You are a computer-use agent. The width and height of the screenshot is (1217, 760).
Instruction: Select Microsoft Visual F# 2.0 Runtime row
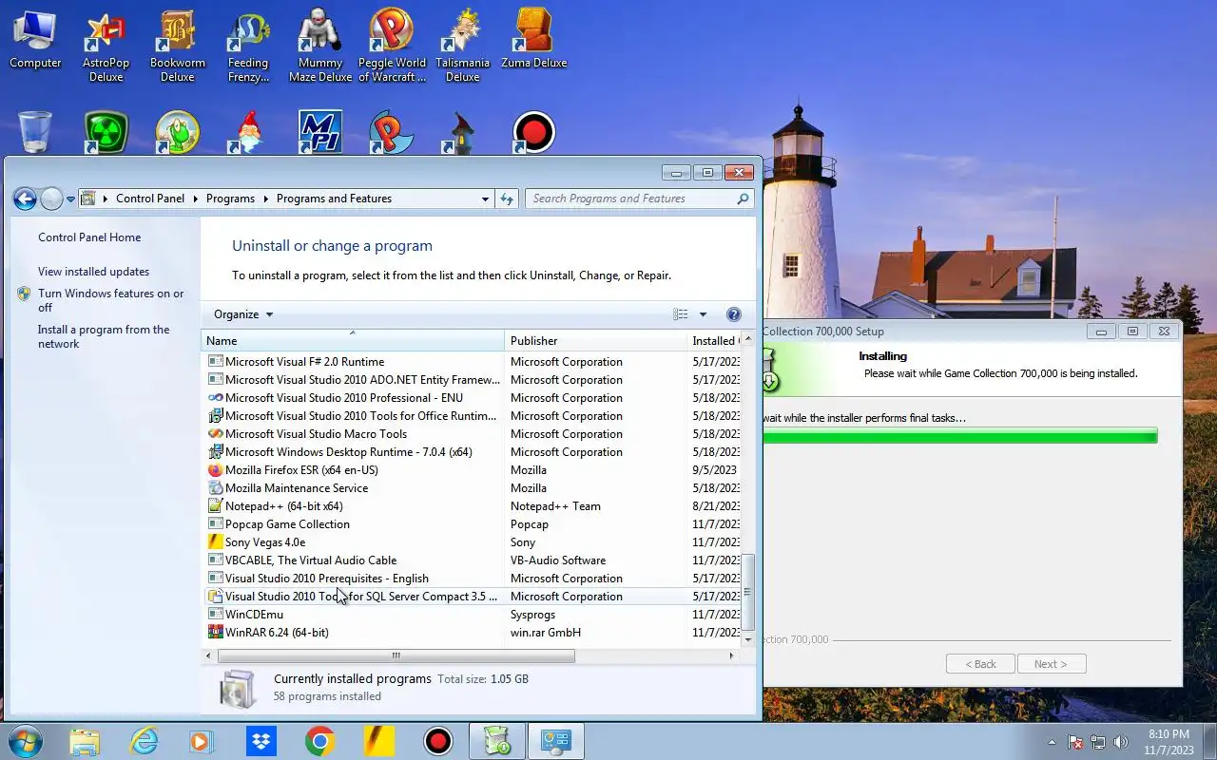(473, 362)
